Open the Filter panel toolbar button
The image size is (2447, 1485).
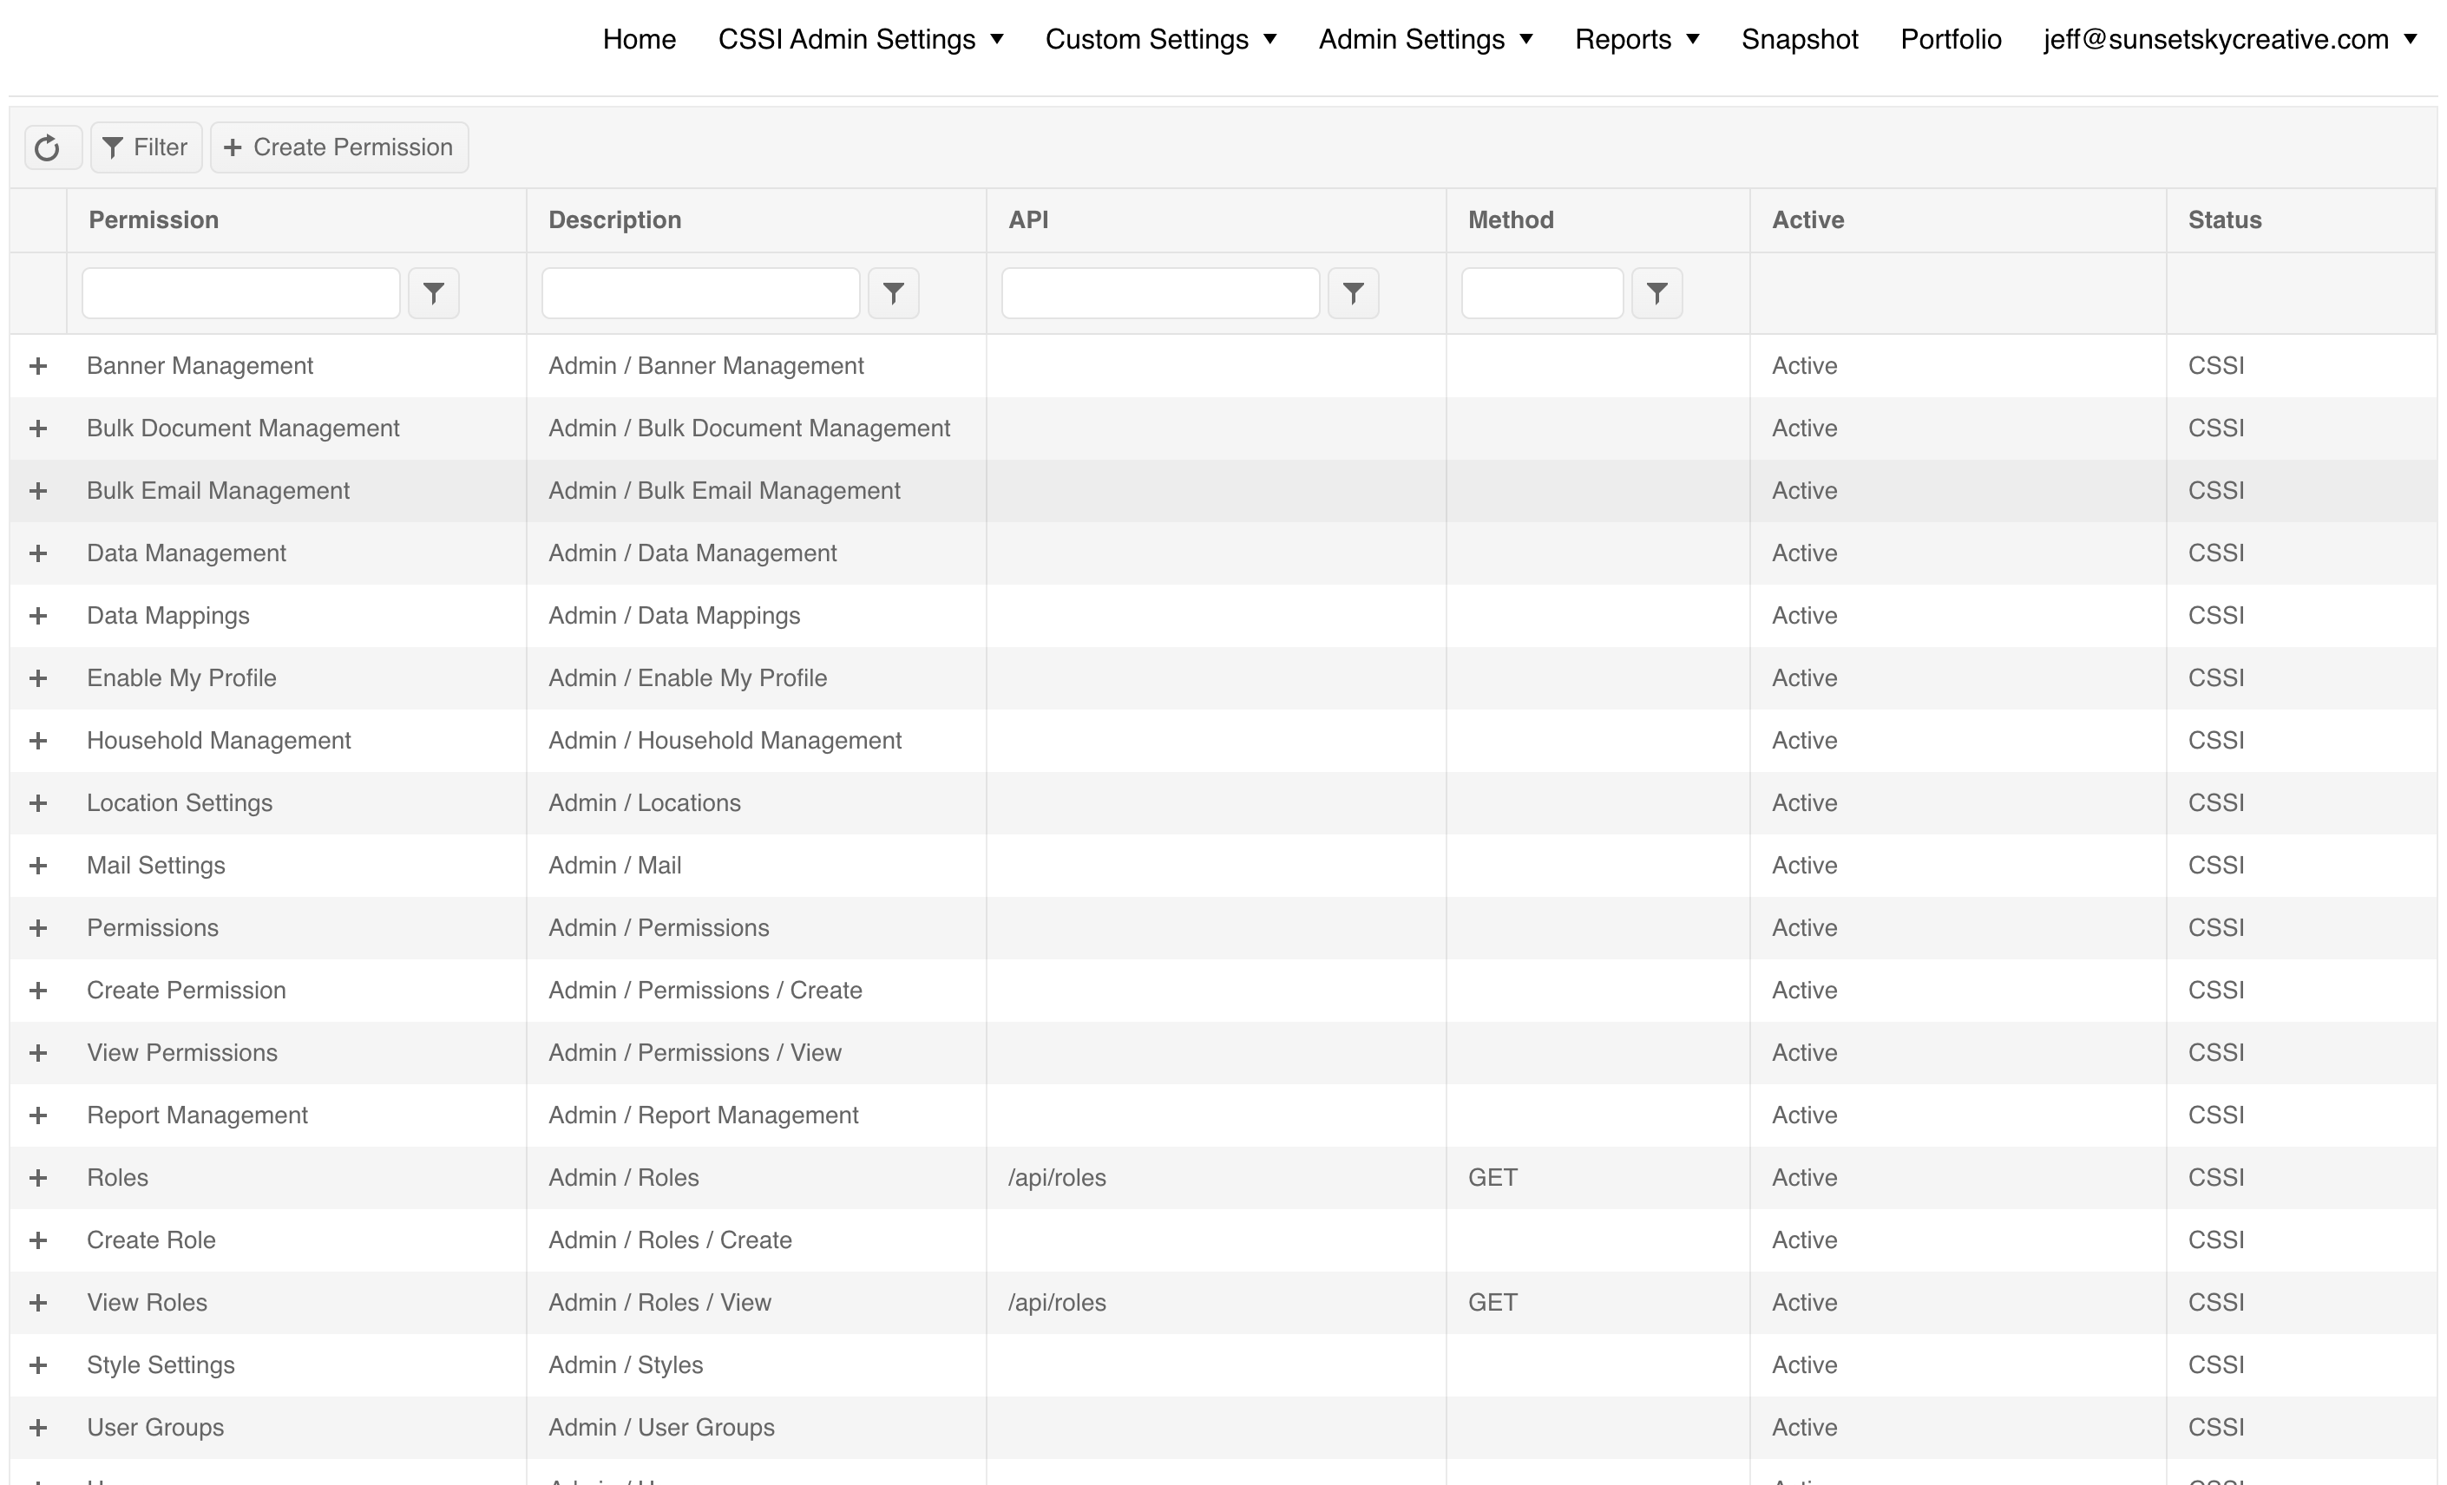pyautogui.click(x=145, y=147)
